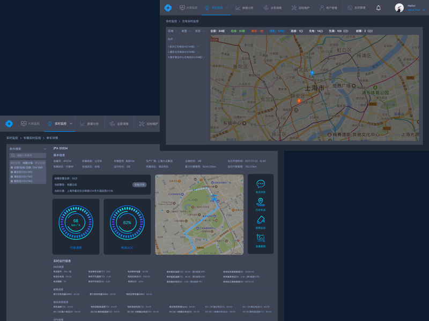The width and height of the screenshot is (429, 321).
Task: Open 大屏监控 screen icon in vehicle detail window
Action: coord(24,124)
